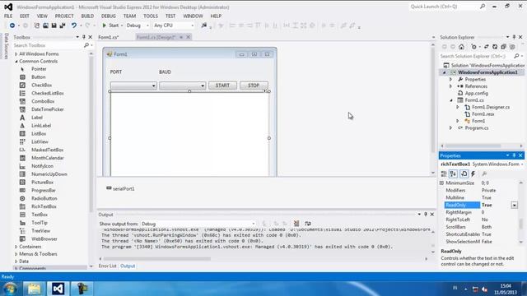Switch to the Form1.cs* code tab
Image resolution: width=527 pixels, height=296 pixels.
pos(109,37)
